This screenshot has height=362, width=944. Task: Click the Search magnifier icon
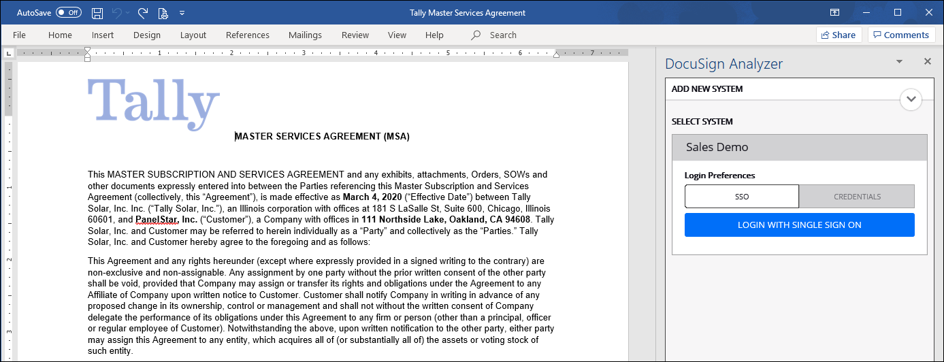pos(476,35)
